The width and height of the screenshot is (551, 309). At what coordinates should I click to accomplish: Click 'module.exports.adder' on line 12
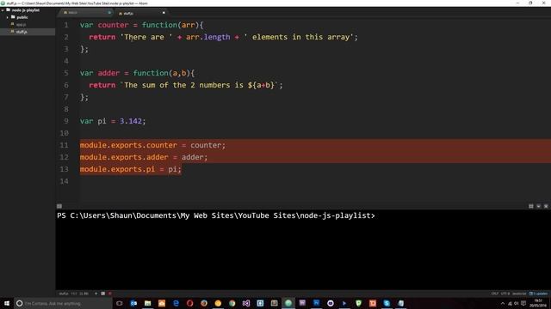[x=124, y=157]
